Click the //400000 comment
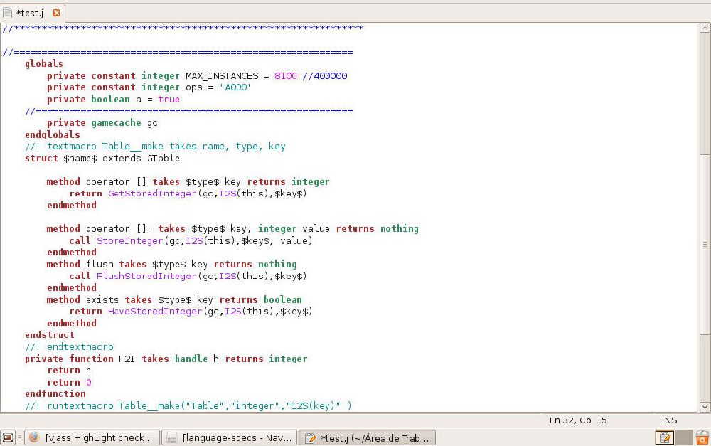 (325, 76)
